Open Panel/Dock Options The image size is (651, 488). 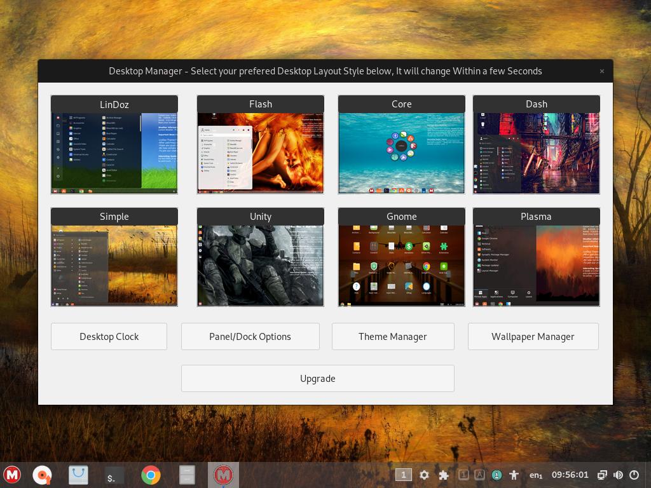click(250, 337)
